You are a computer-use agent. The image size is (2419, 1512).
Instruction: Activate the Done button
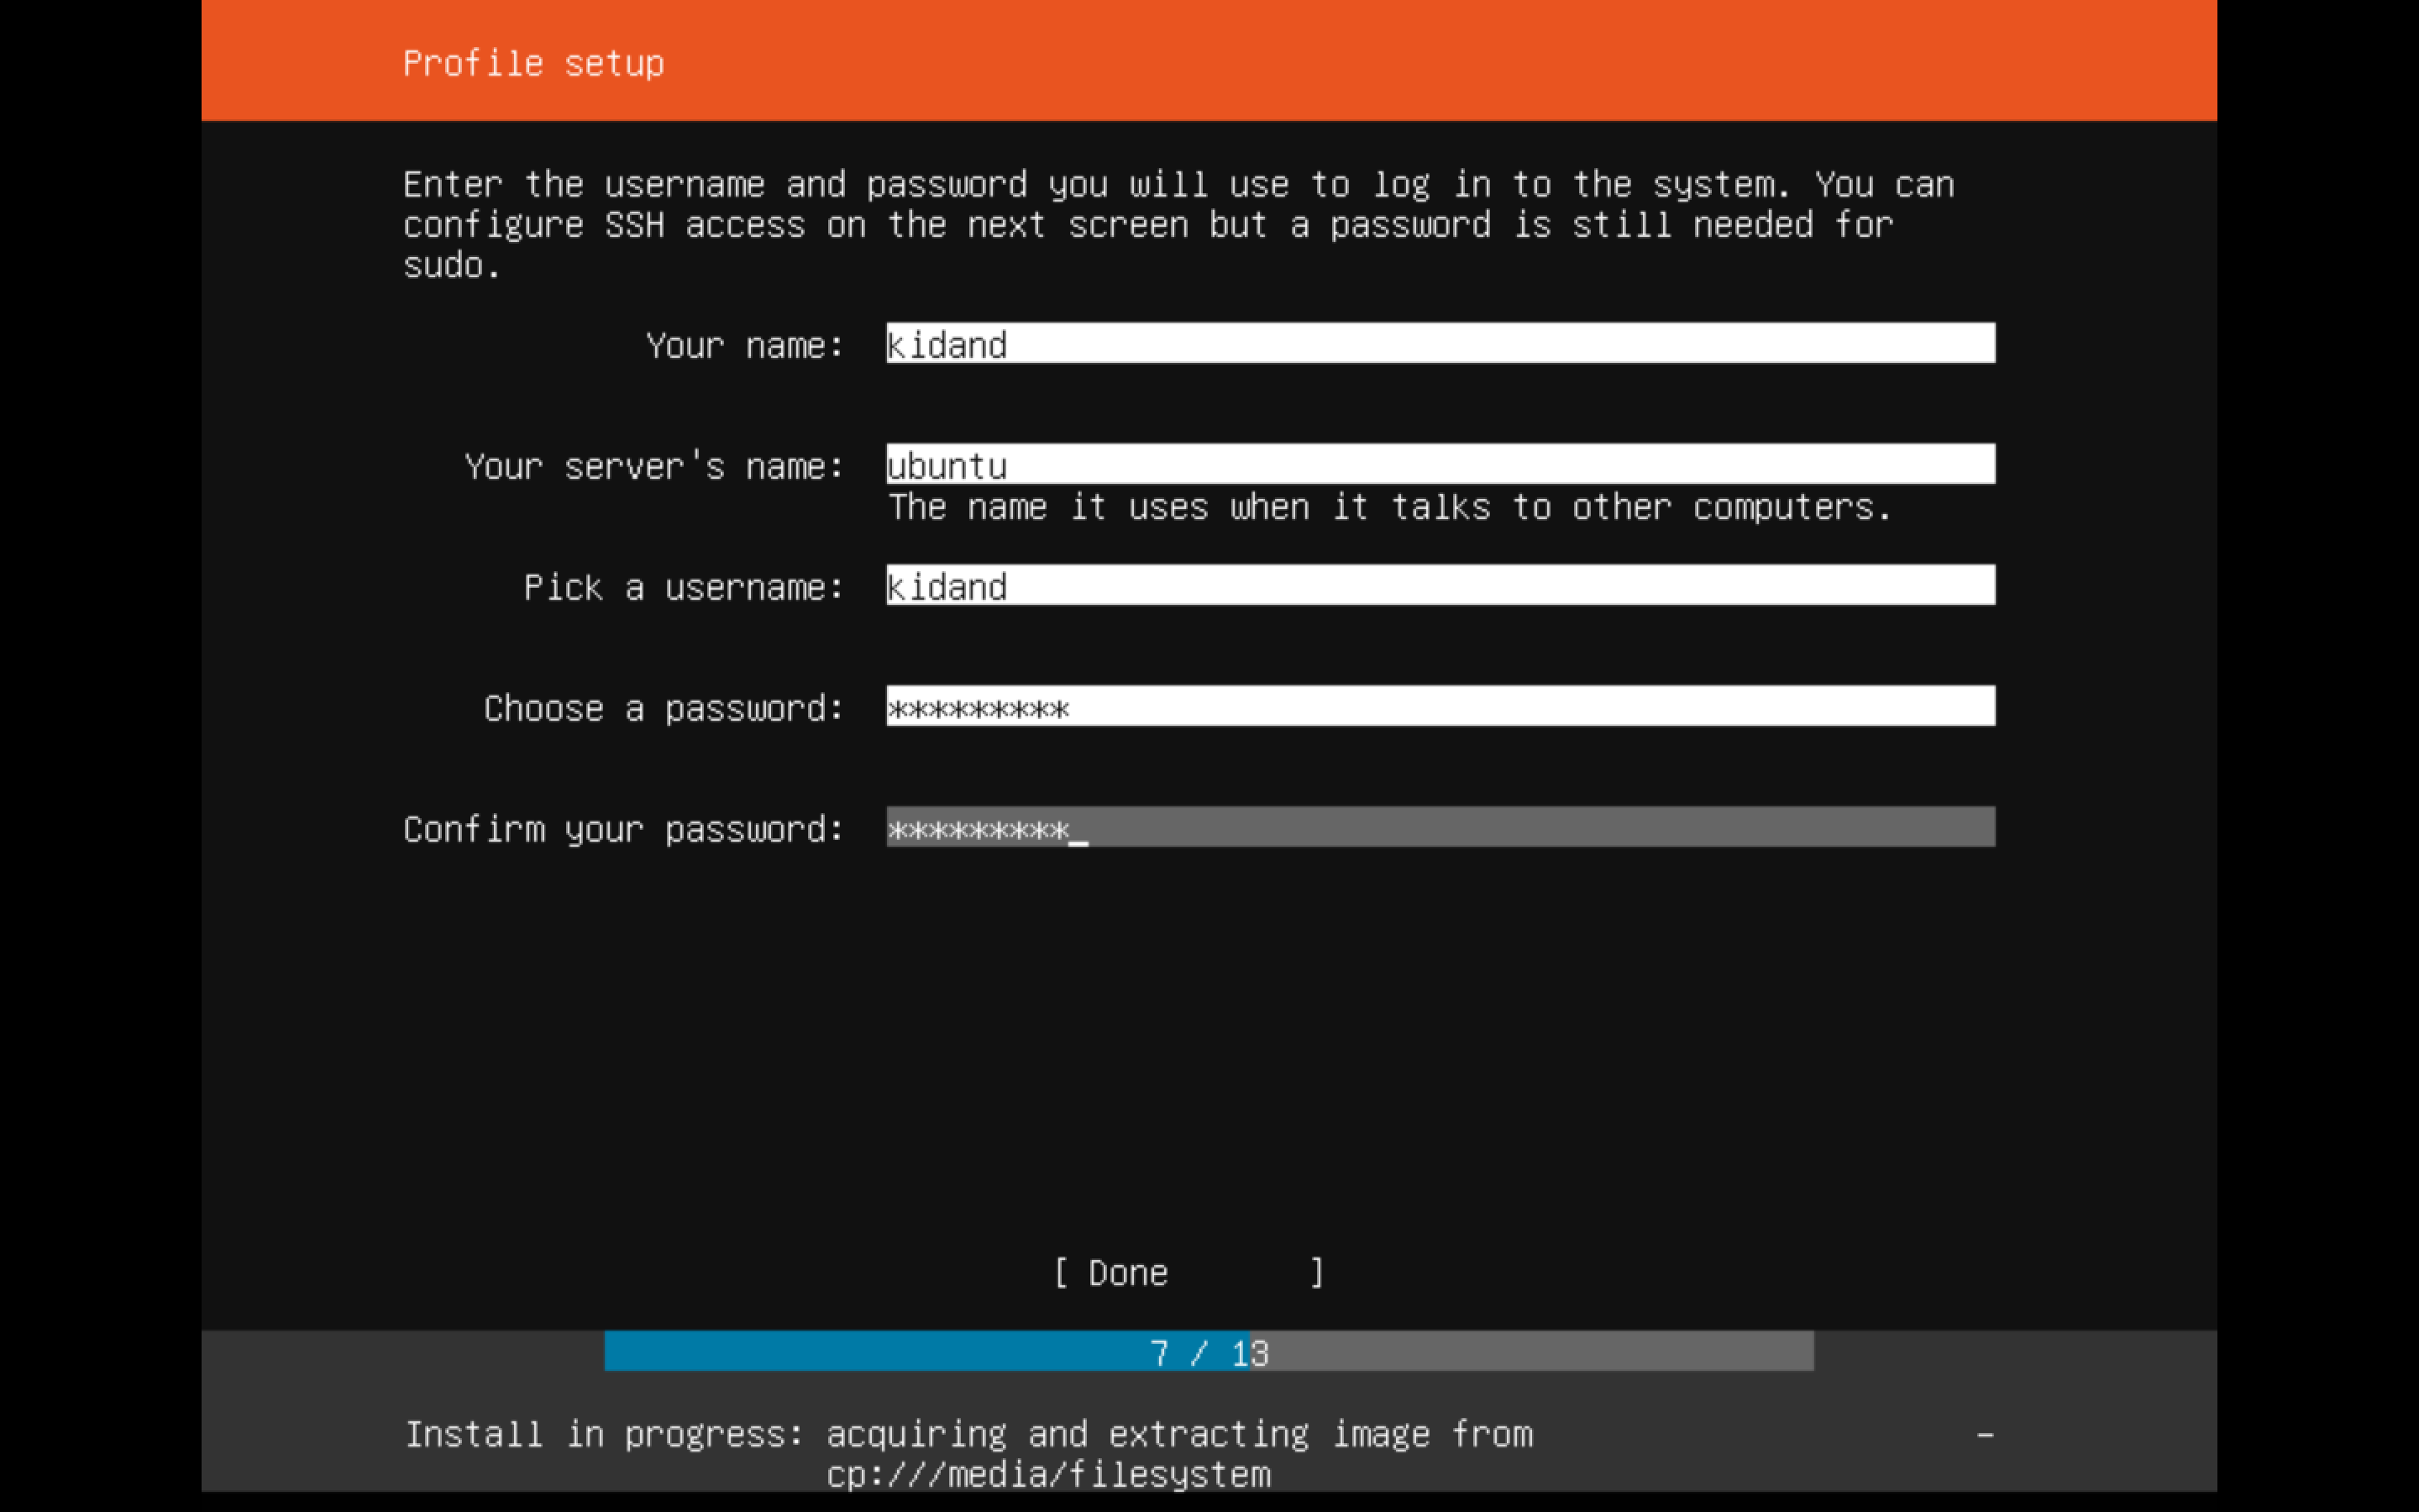point(1189,1273)
